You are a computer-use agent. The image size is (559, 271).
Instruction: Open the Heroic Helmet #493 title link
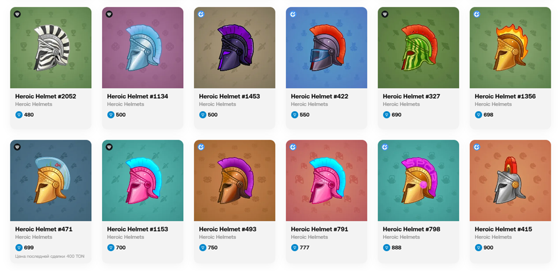(227, 229)
